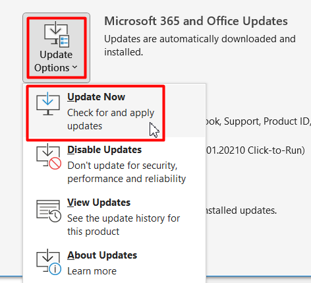
Task: Click the Update Options monitor icon
Action: pyautogui.click(x=57, y=34)
